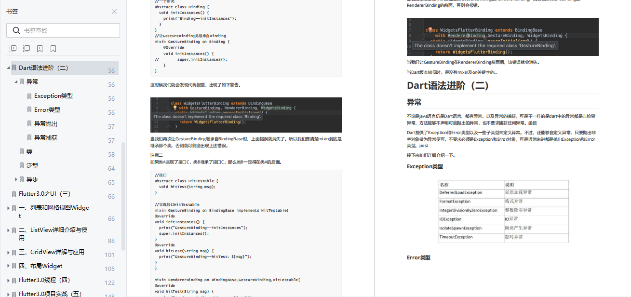Select the Dart语法进阶（二） bookmark

click(43, 68)
